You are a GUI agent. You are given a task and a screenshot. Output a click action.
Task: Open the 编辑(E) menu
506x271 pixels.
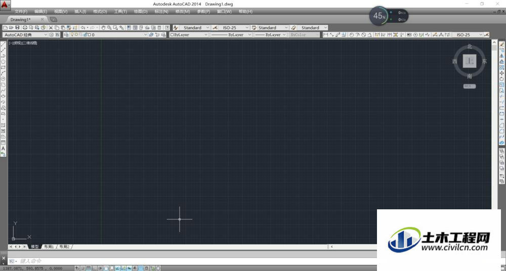click(x=40, y=12)
